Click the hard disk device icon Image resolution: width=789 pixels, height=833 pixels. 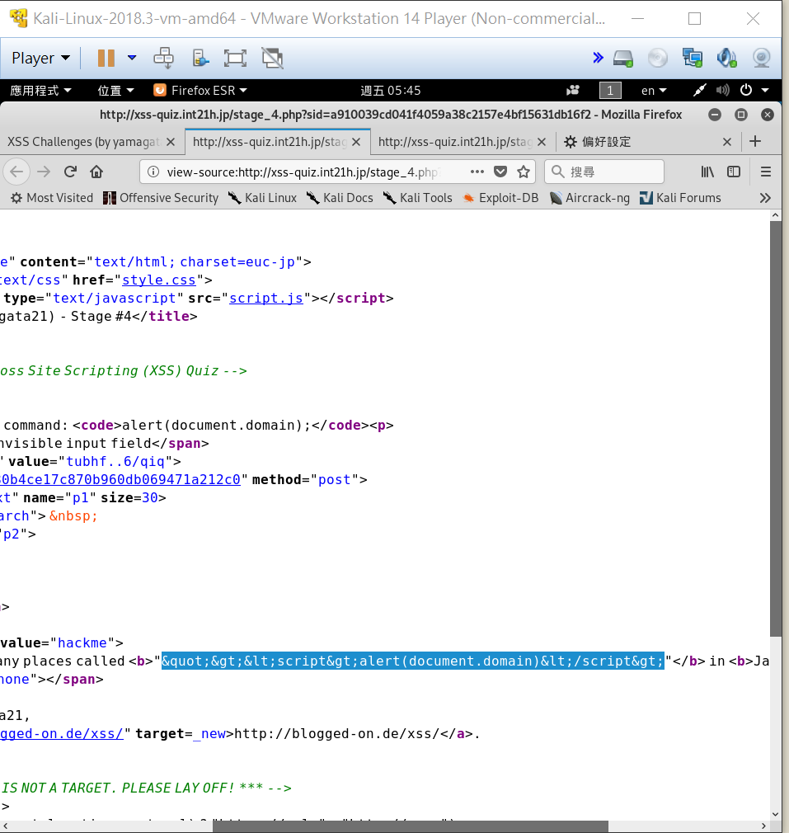622,58
